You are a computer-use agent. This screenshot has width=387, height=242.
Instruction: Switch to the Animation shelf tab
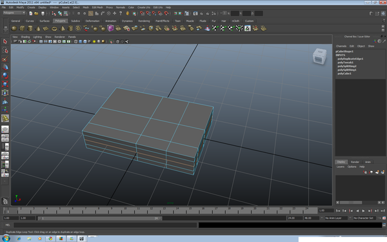pyautogui.click(x=110, y=21)
